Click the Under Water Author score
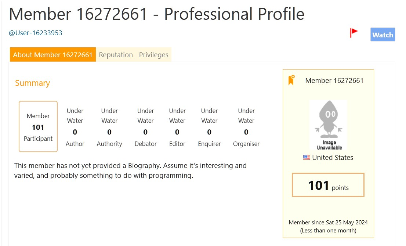 click(x=75, y=127)
